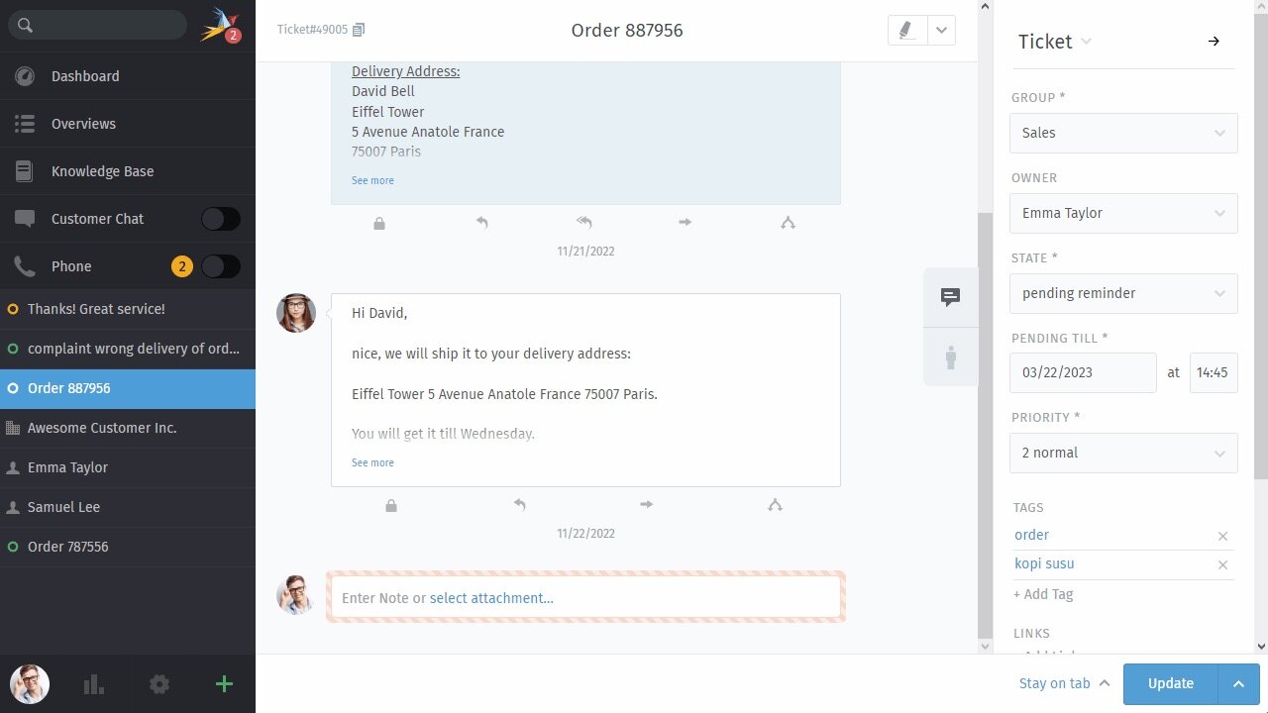The height and width of the screenshot is (713, 1268).
Task: Open Overviews in navigation
Action: click(128, 124)
